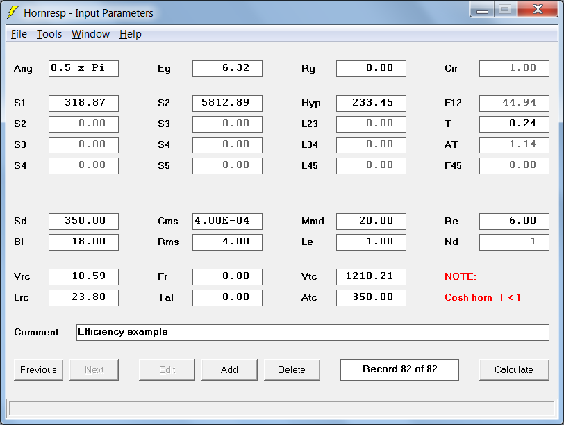Select the Eg field with 6.32
This screenshot has width=564, height=425.
pos(227,69)
